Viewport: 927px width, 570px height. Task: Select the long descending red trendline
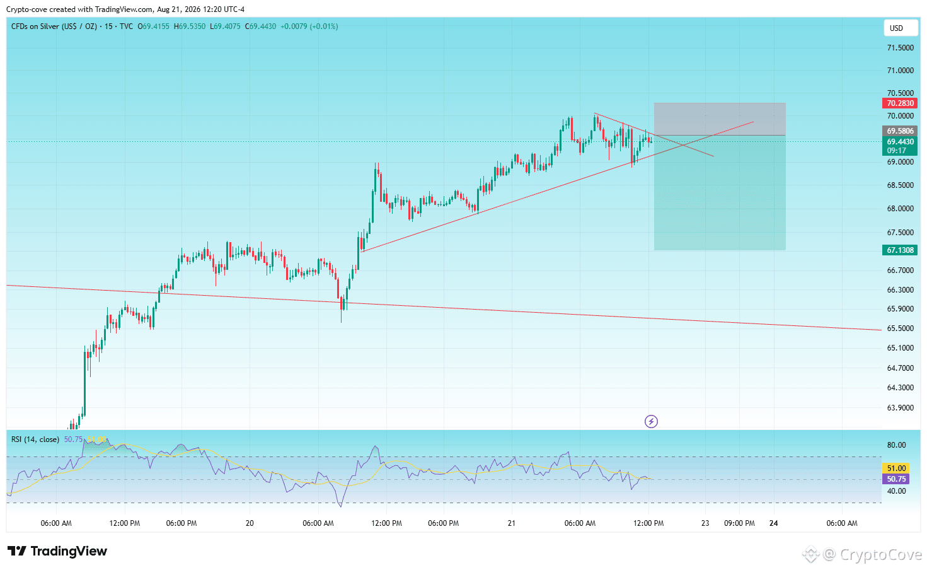(444, 308)
